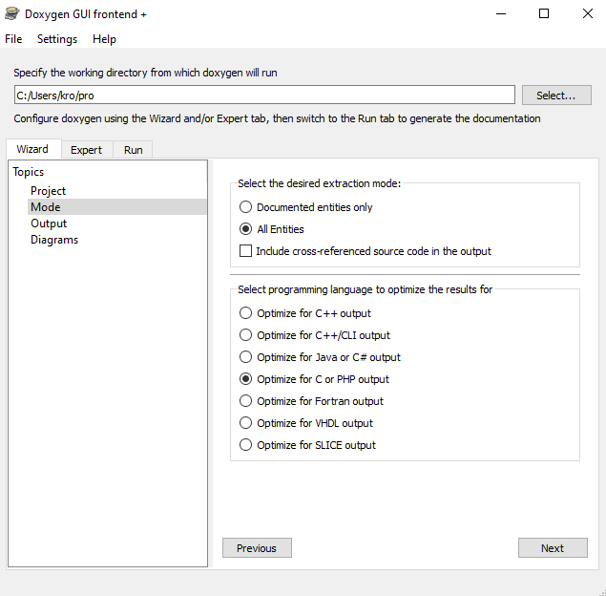Open the Help menu

[x=104, y=39]
